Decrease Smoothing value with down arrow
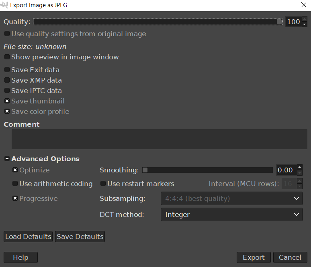 (299, 173)
